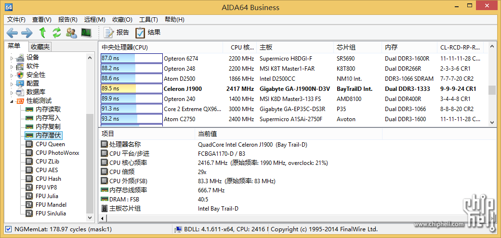
Task: Click the results list vertical scrollbar down arrow
Action: 492,122
